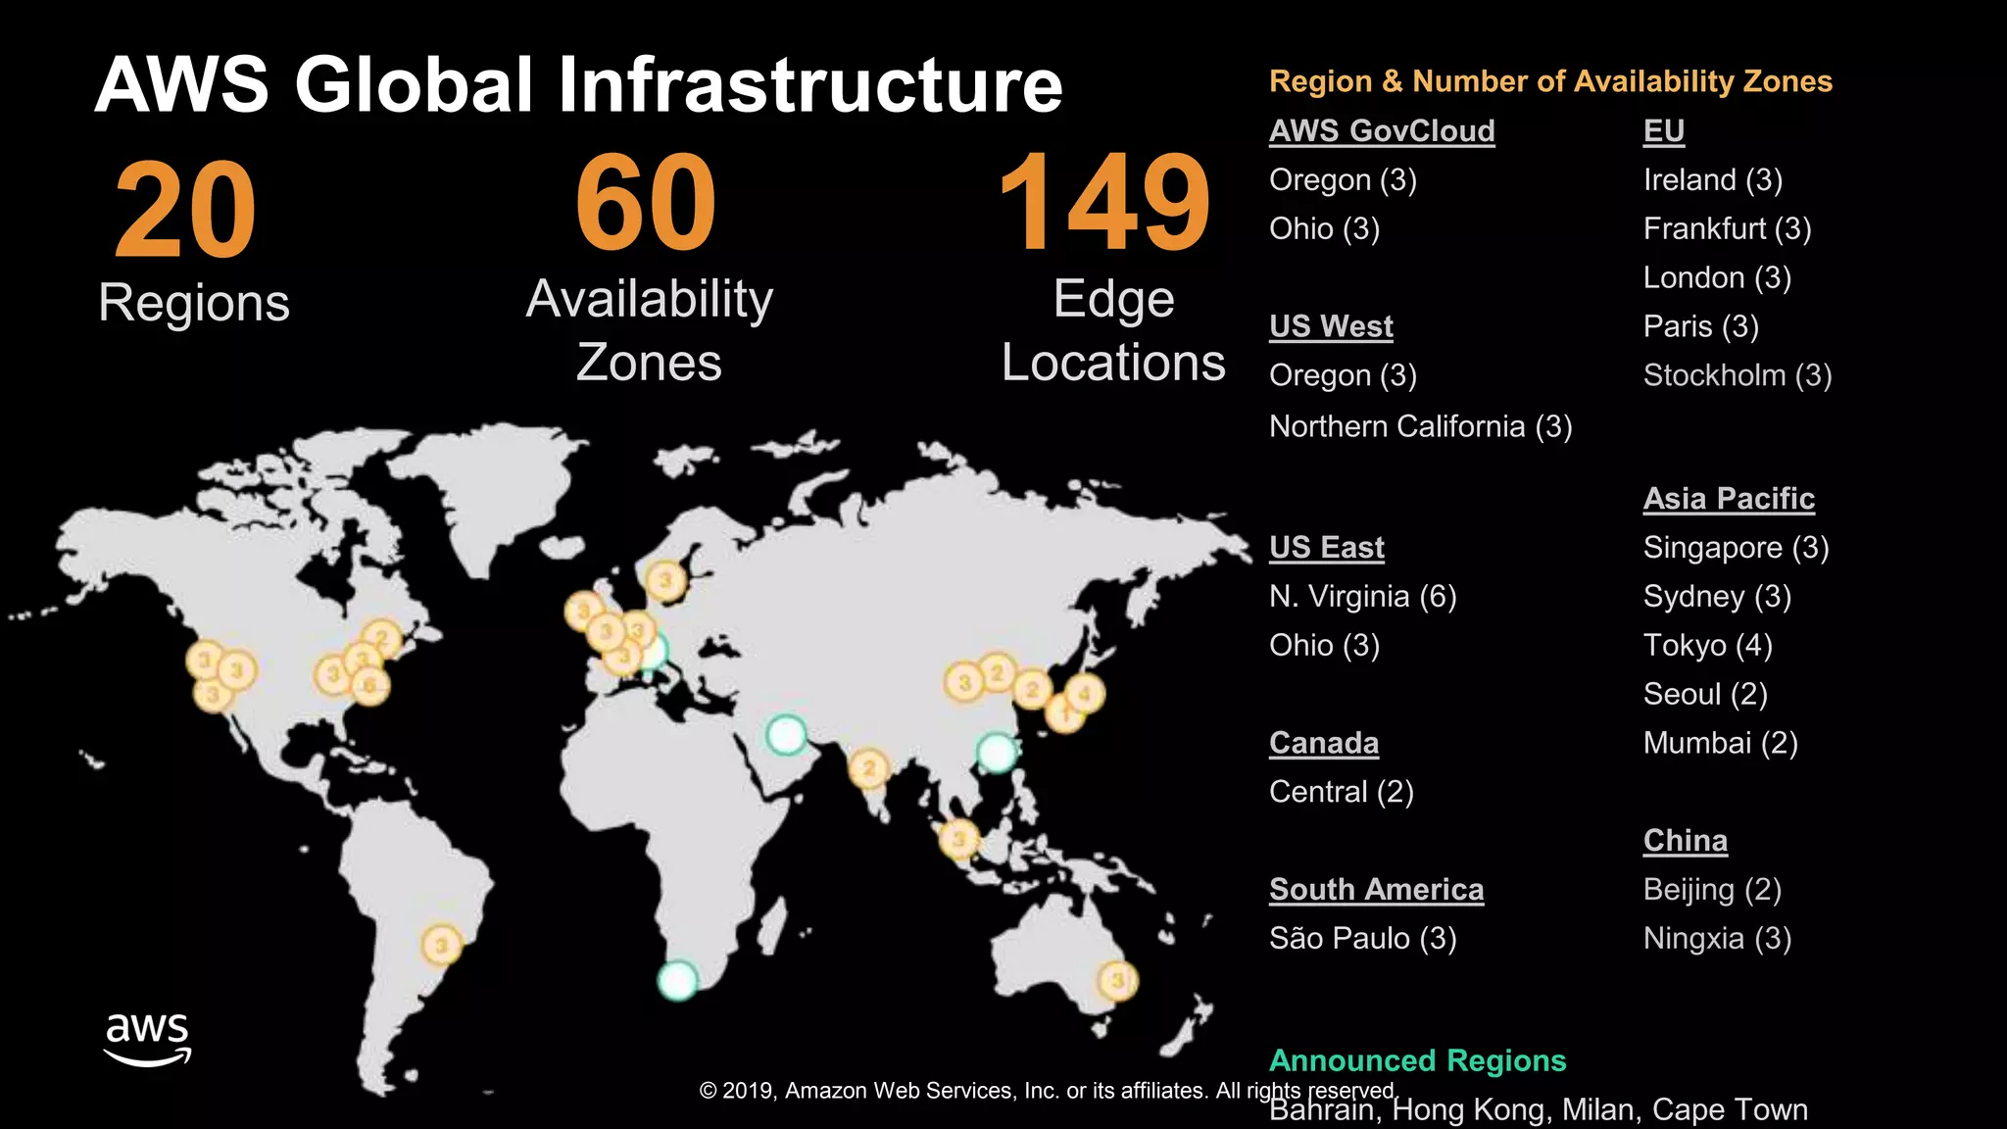The image size is (2007, 1129).
Task: Click Frankfurt (3)
Action: 1727,229
